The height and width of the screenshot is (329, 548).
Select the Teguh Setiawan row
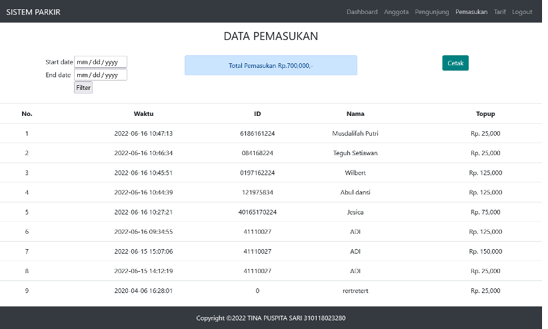tap(271, 153)
